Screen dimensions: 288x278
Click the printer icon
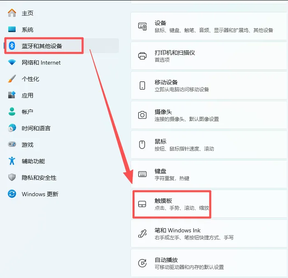pos(142,56)
